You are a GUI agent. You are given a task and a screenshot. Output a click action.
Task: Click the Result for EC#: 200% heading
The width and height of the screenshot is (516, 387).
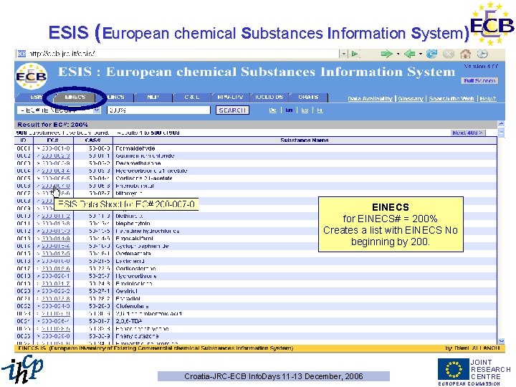(x=52, y=125)
